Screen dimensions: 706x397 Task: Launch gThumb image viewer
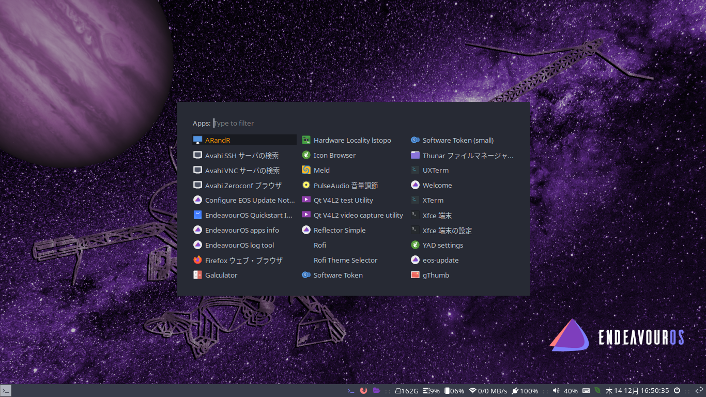(462, 275)
